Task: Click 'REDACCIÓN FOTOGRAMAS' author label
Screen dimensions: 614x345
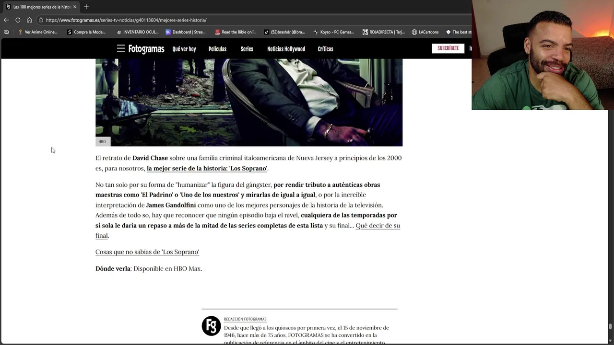Action: point(245,319)
